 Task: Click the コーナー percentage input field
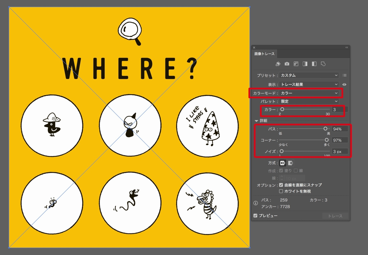pos(340,140)
